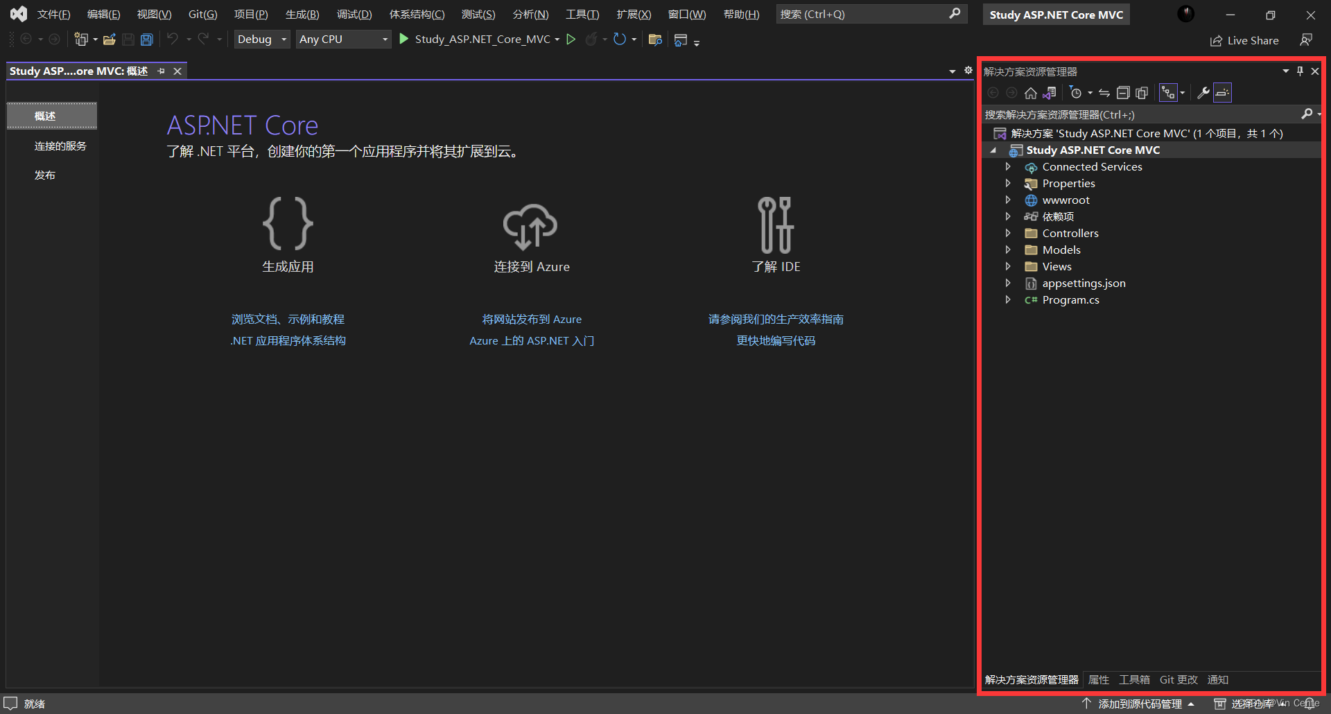Screen dimensions: 1331x714
Task: Click the browser window toolbar icon
Action: (x=681, y=40)
